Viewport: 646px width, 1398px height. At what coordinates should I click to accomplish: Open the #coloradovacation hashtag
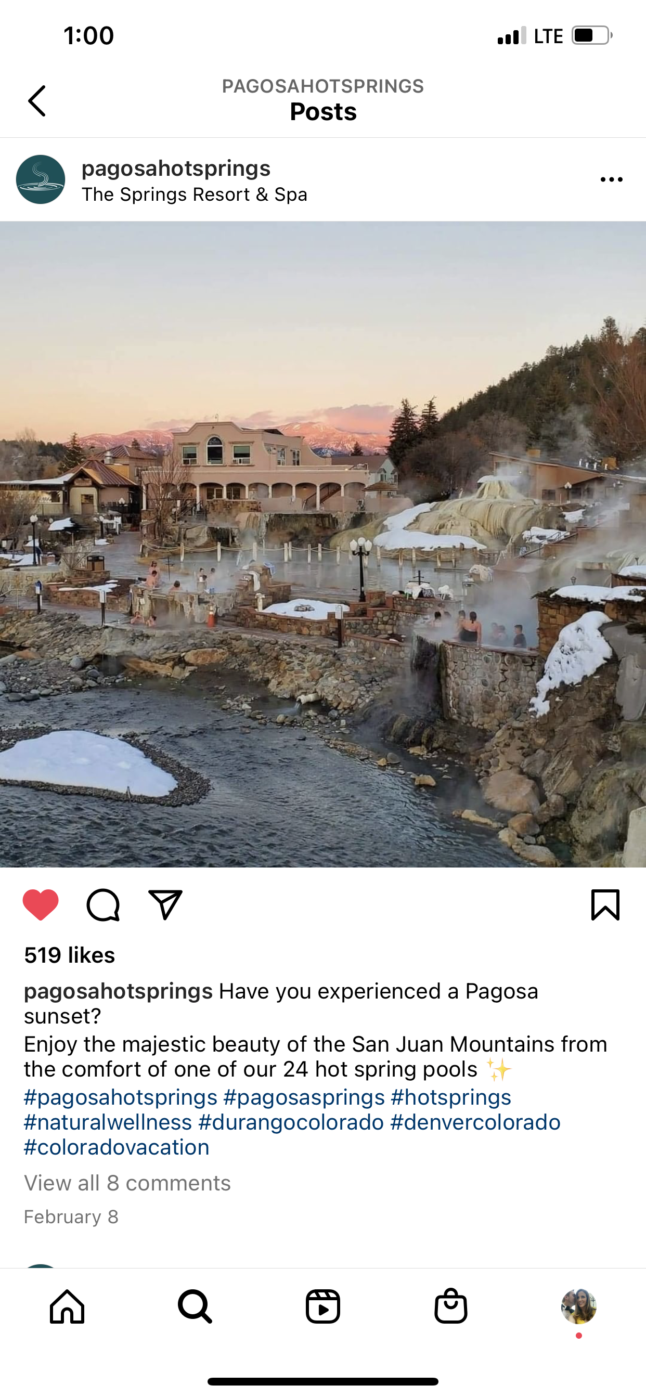pyautogui.click(x=117, y=1147)
